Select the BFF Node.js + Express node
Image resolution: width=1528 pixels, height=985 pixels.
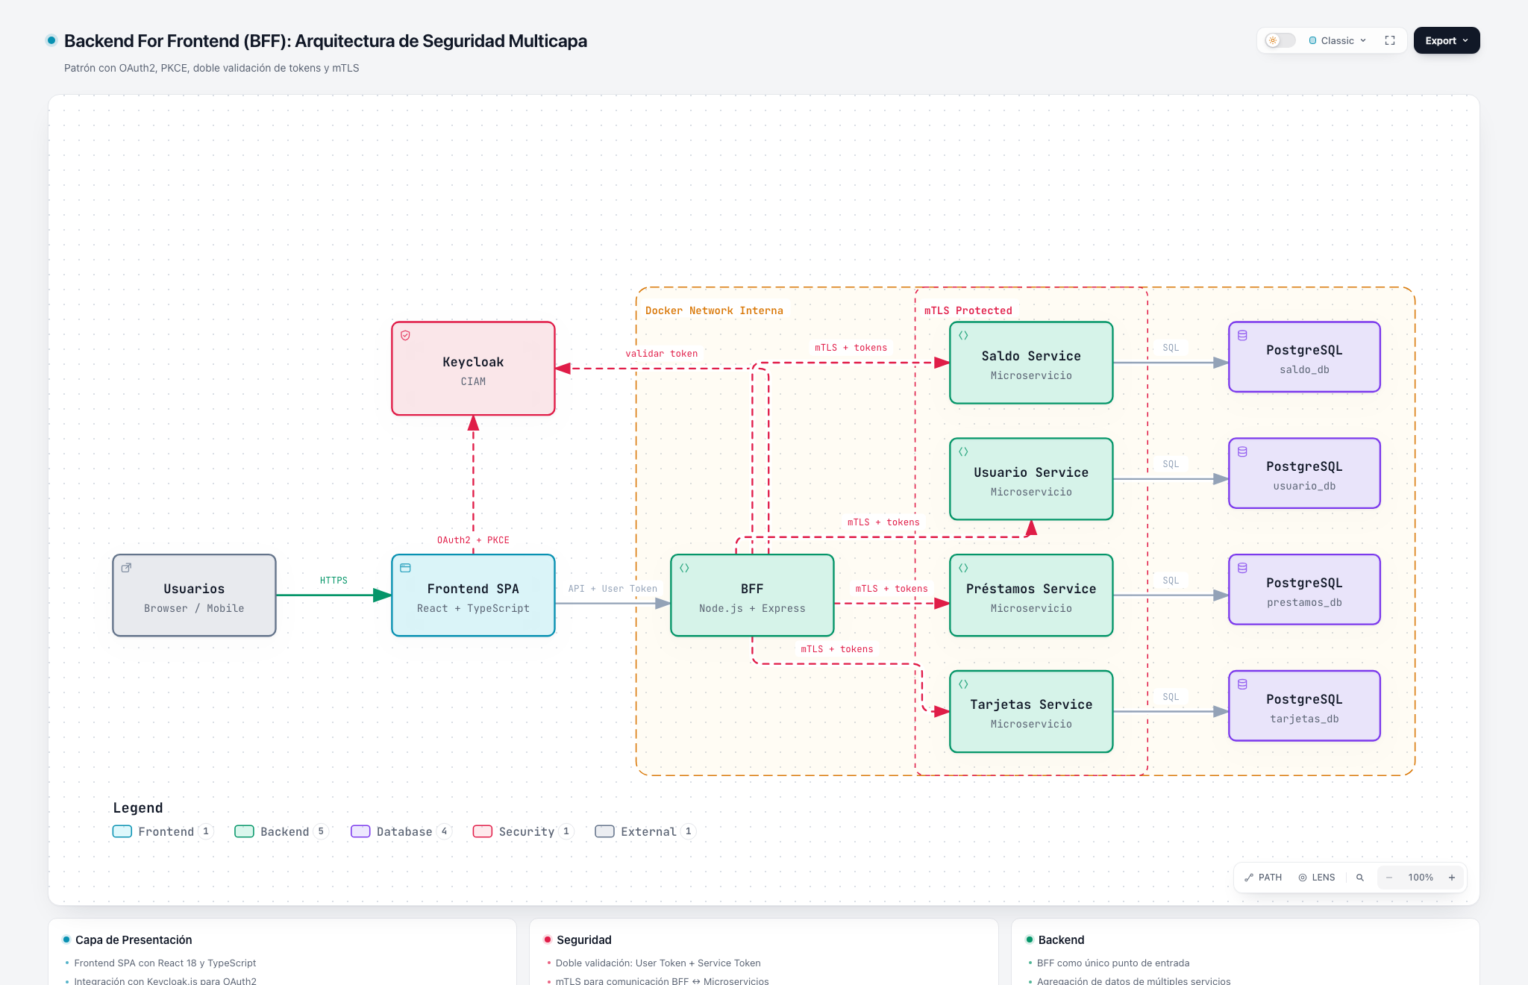(752, 595)
